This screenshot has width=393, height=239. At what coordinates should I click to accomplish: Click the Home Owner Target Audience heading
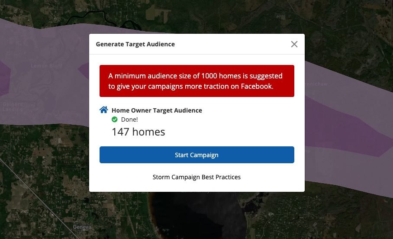pos(157,110)
